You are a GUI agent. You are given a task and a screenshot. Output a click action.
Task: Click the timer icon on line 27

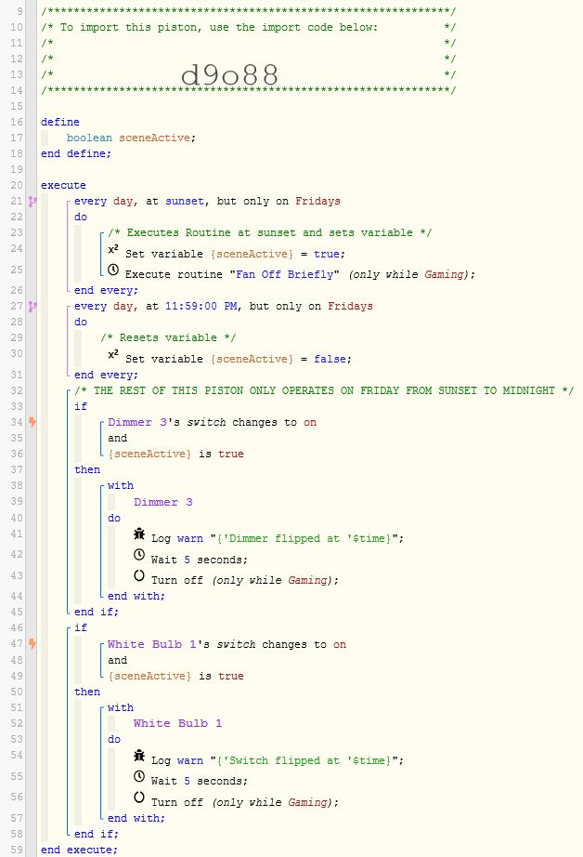(x=32, y=306)
